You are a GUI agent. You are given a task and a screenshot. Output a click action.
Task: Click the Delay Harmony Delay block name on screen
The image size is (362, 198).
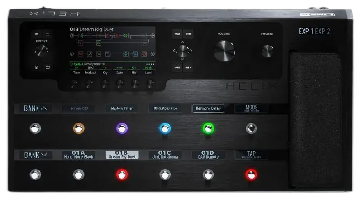(x=87, y=64)
